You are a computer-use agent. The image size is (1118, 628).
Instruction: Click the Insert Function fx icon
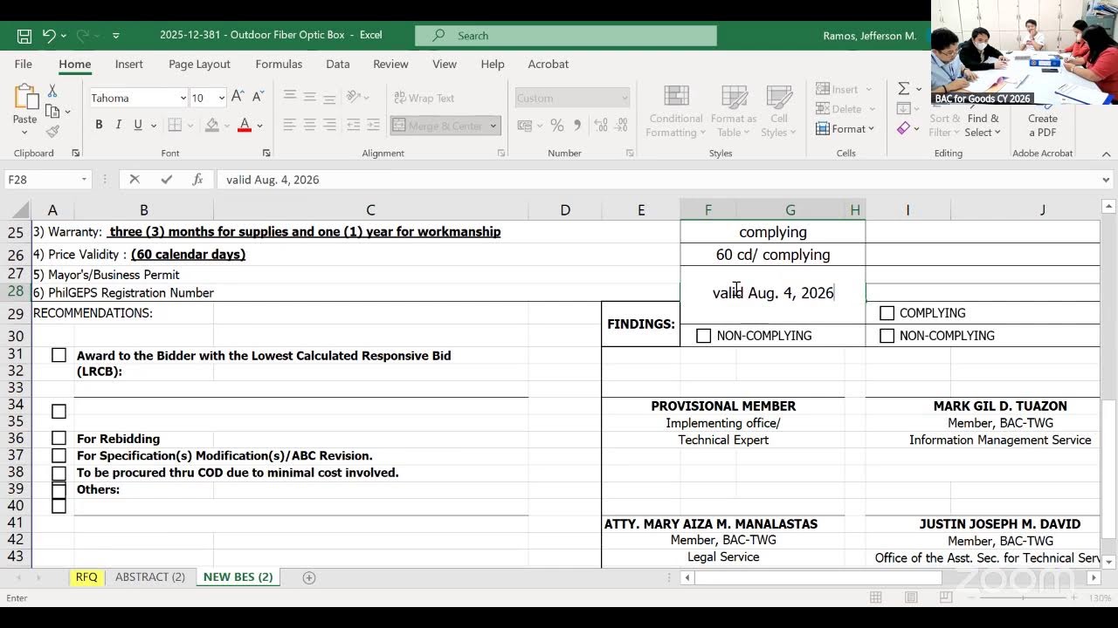[197, 180]
